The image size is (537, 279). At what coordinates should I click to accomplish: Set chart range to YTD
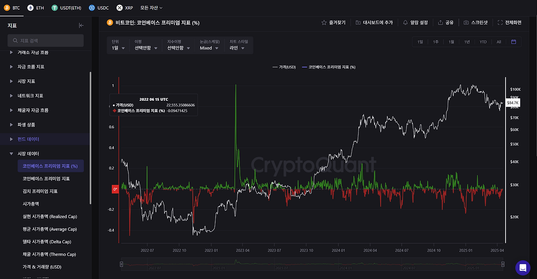point(483,42)
